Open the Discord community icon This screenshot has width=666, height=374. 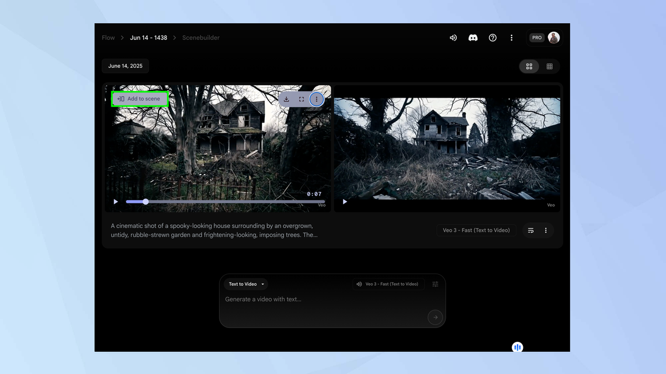(473, 38)
